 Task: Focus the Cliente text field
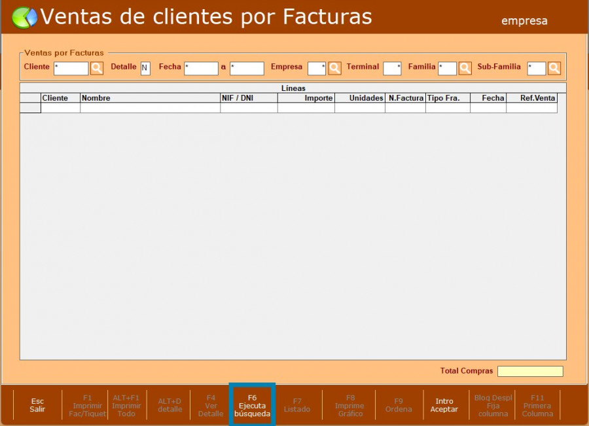71,68
